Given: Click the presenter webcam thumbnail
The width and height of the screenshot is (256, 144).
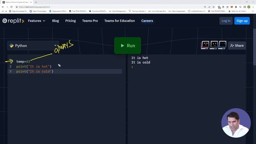Looking at the screenshot, I should click(x=236, y=123).
